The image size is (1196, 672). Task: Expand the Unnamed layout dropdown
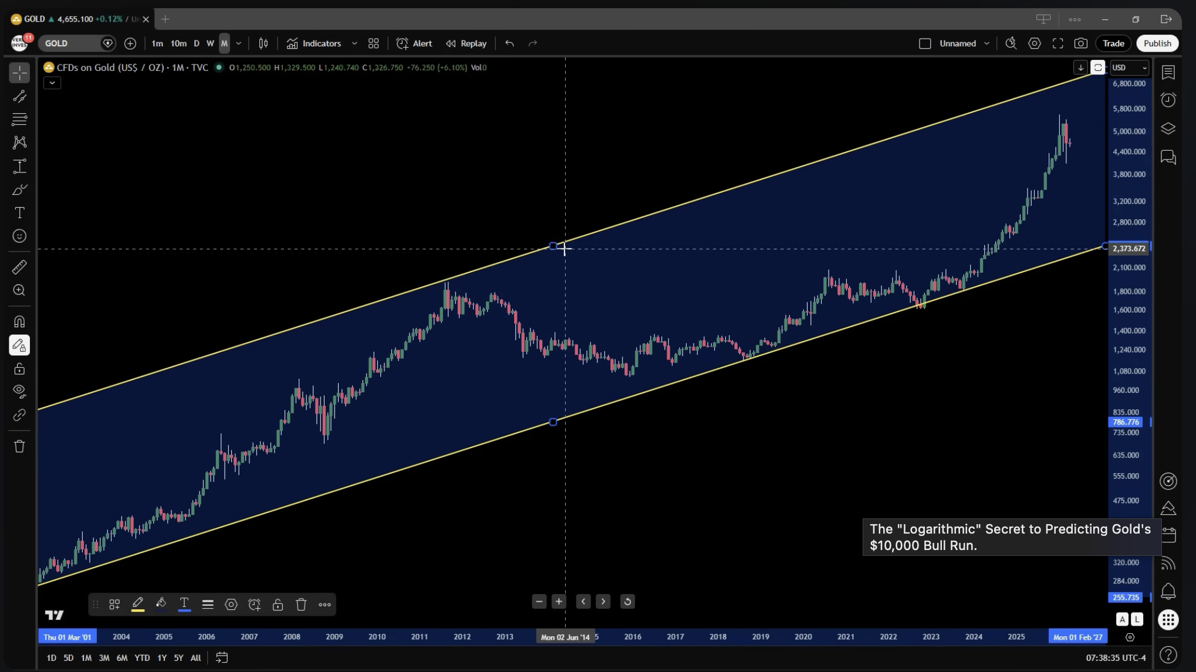(986, 43)
